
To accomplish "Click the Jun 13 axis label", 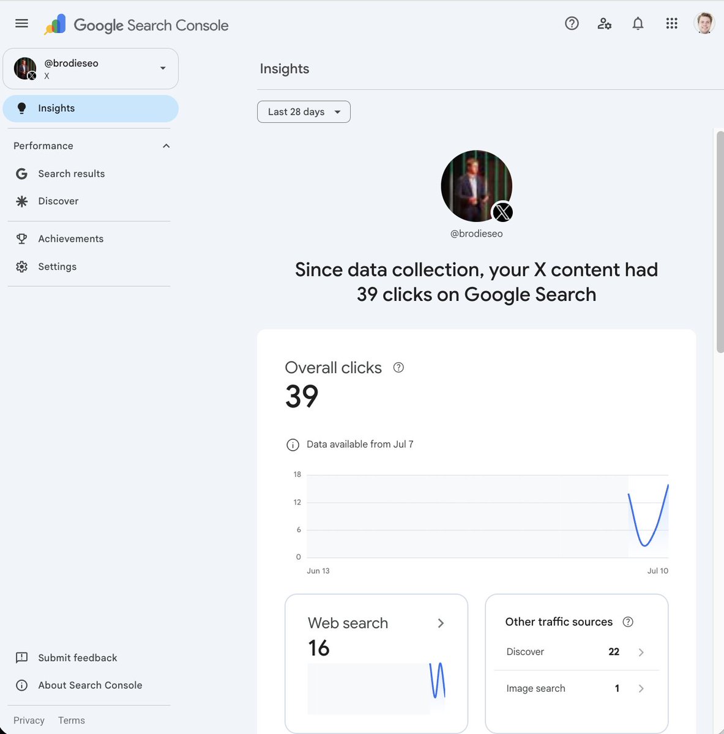I will [x=318, y=571].
